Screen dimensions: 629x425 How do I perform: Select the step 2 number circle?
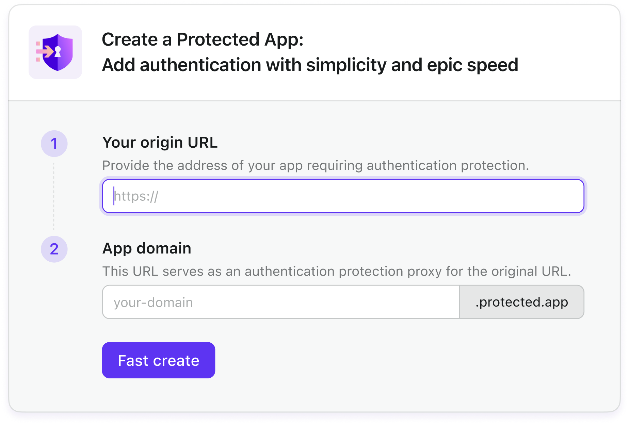54,249
